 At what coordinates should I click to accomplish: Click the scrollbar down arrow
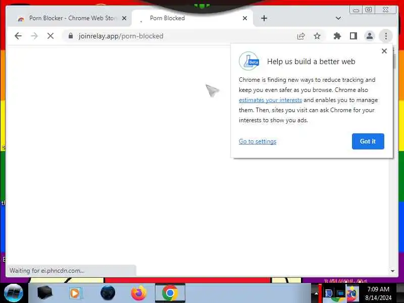coord(392,271)
